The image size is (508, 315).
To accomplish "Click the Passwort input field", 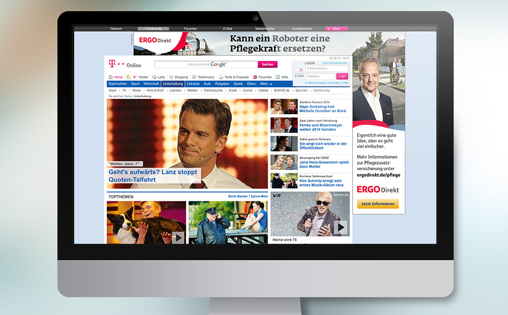I will (x=320, y=76).
